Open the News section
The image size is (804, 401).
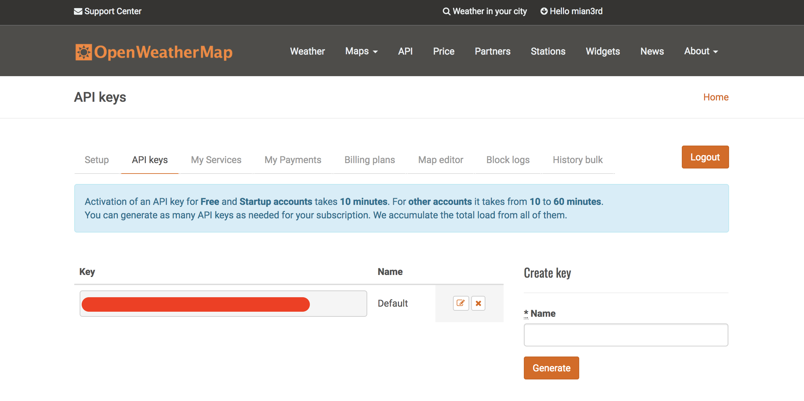point(652,51)
